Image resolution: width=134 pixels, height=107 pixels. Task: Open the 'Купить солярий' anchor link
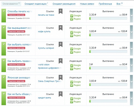(46, 48)
